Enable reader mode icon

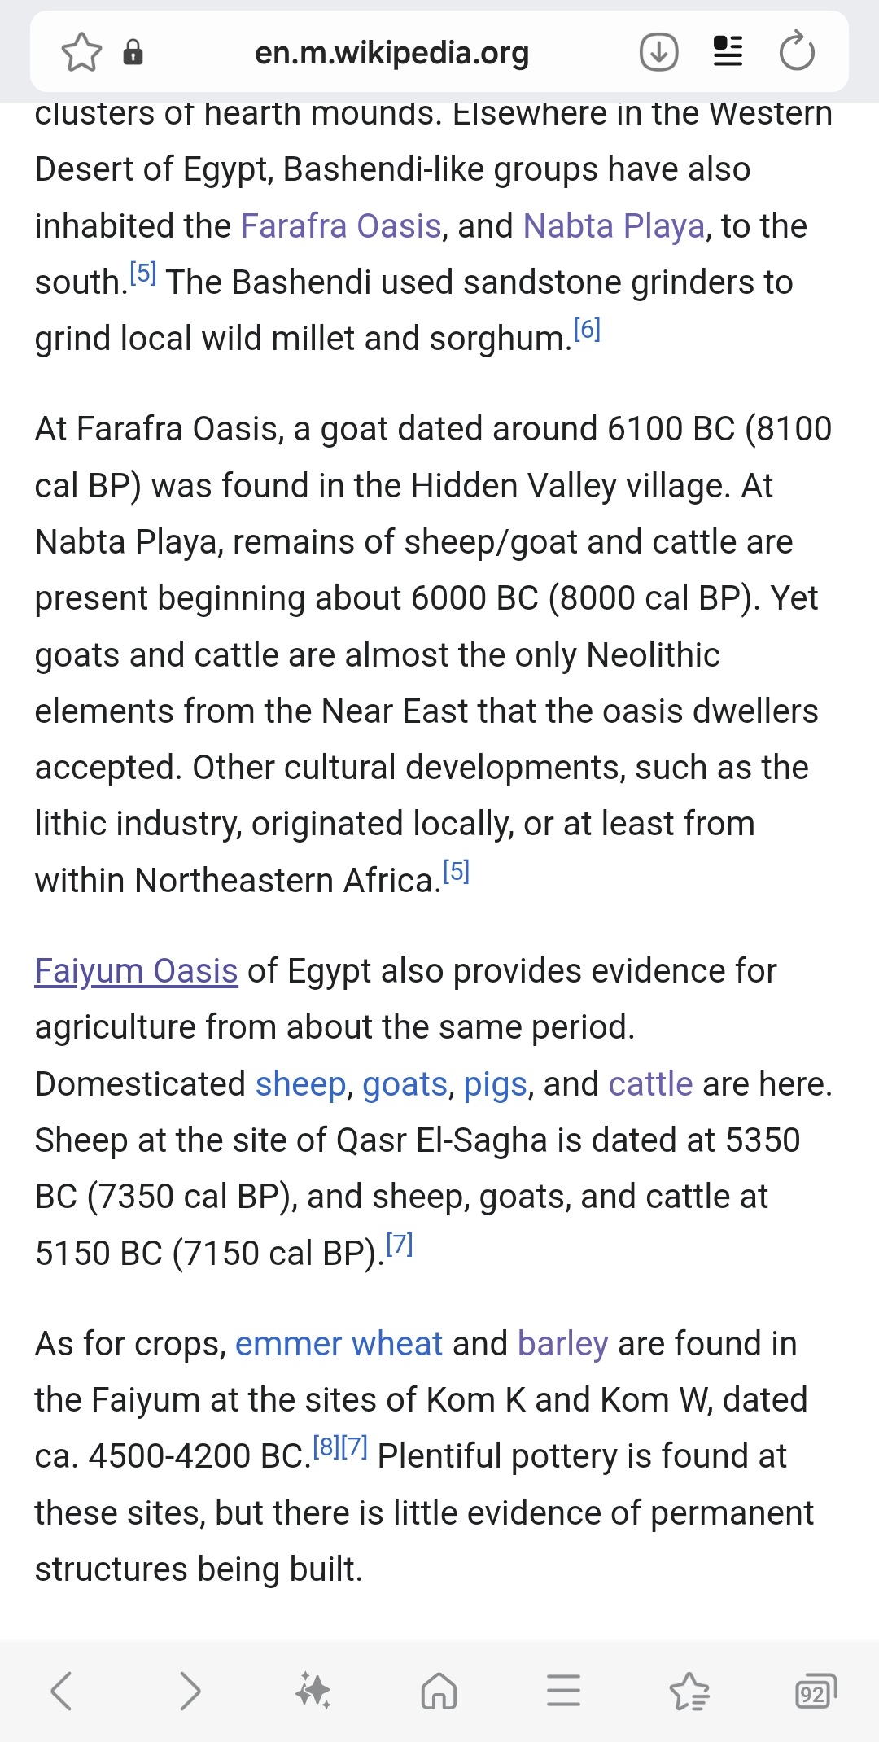[728, 53]
